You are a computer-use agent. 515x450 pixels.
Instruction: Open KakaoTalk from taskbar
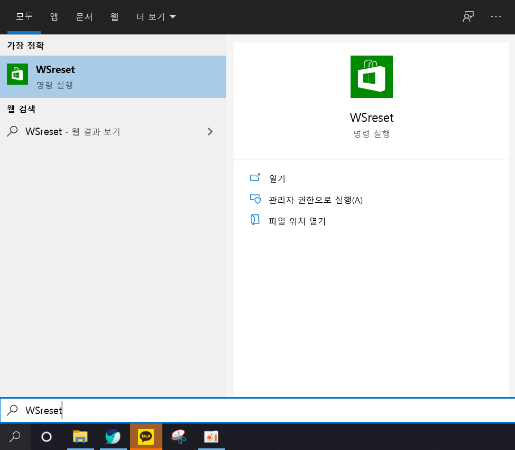[x=146, y=437]
